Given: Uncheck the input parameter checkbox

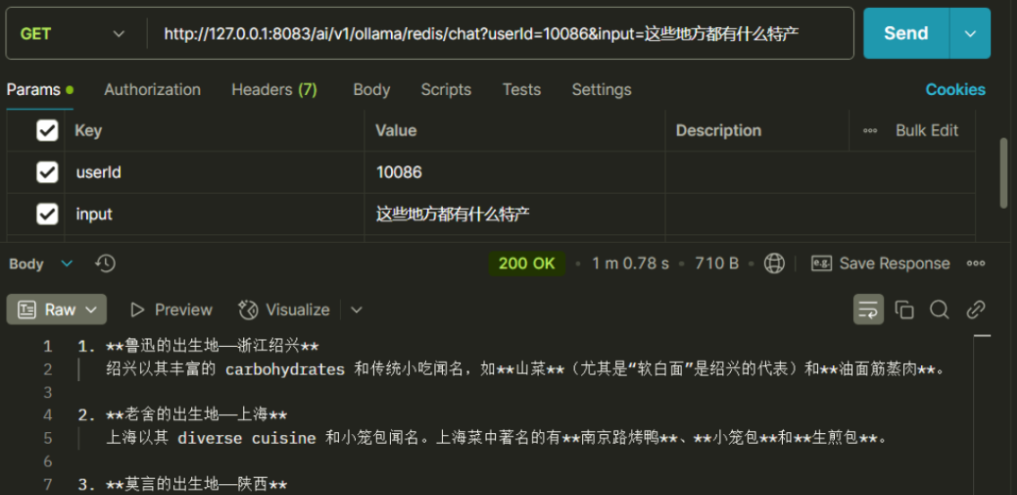Looking at the screenshot, I should coord(48,213).
